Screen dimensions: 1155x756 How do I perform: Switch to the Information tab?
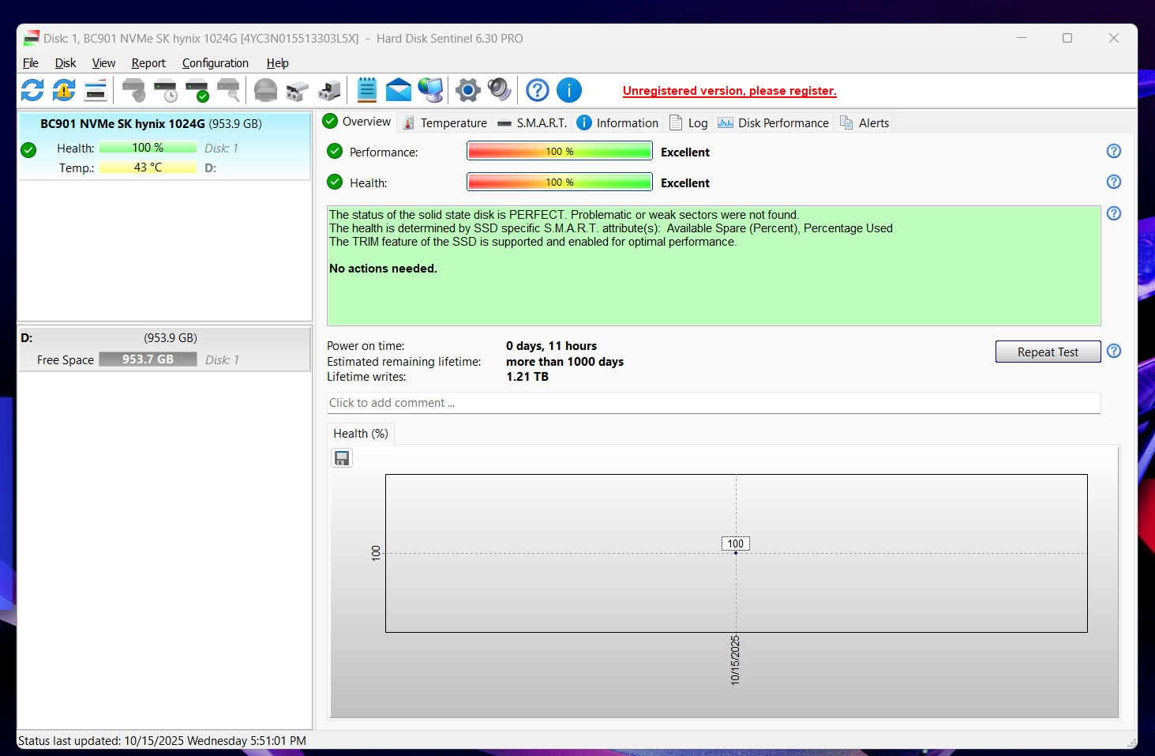[x=617, y=122]
